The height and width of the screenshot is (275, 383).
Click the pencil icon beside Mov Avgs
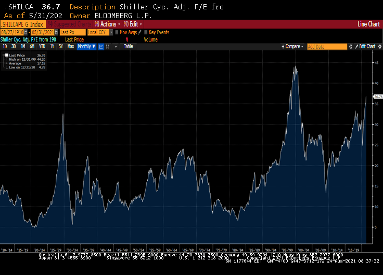(139, 32)
